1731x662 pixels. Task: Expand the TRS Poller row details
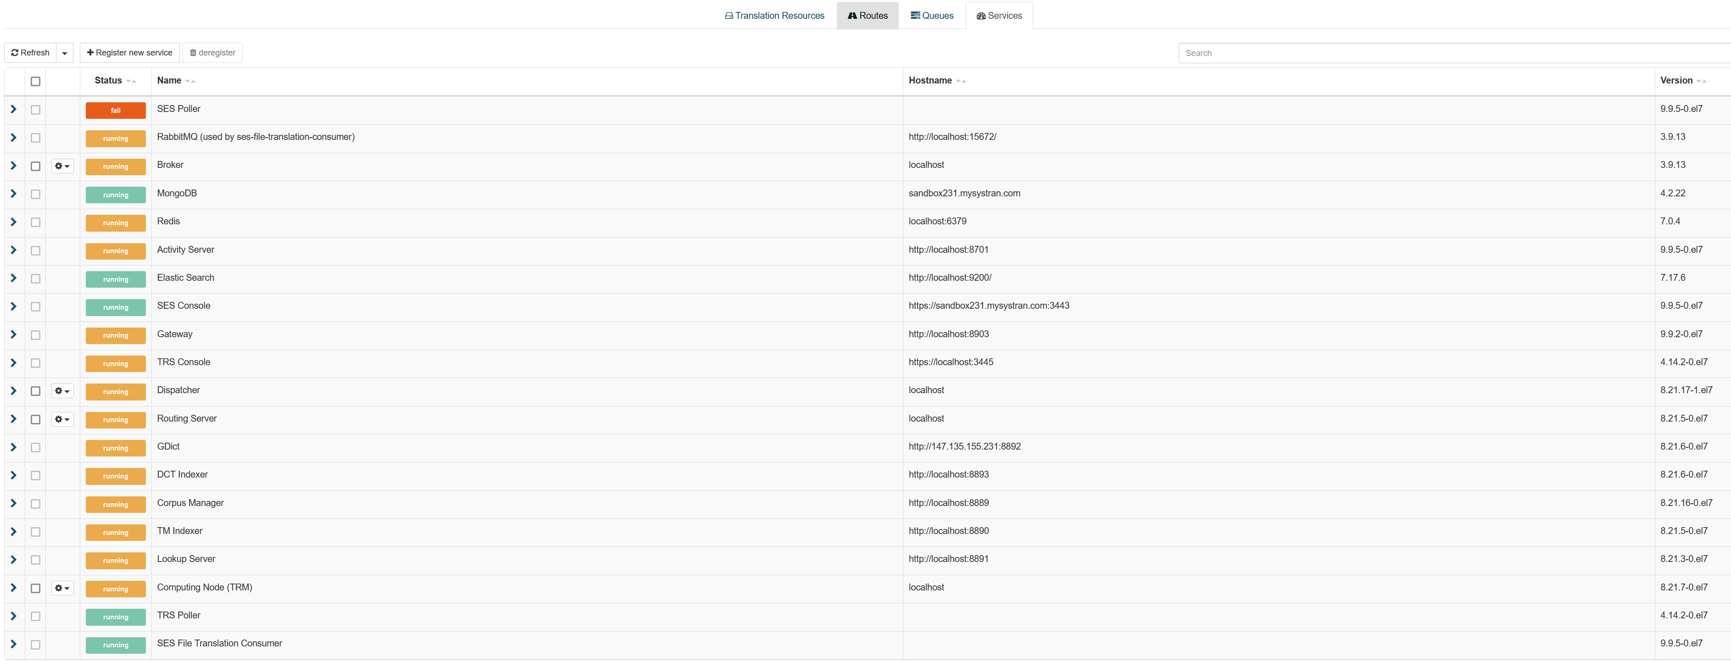tap(13, 616)
